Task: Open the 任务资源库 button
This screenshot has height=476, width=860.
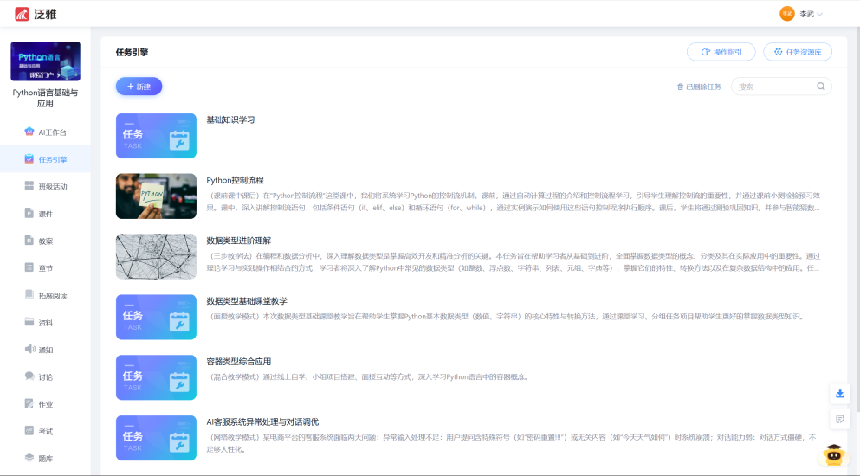Action: (x=798, y=52)
